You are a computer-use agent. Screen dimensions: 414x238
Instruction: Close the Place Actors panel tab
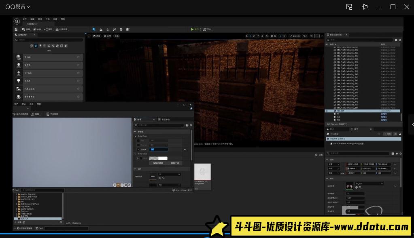tap(34, 35)
